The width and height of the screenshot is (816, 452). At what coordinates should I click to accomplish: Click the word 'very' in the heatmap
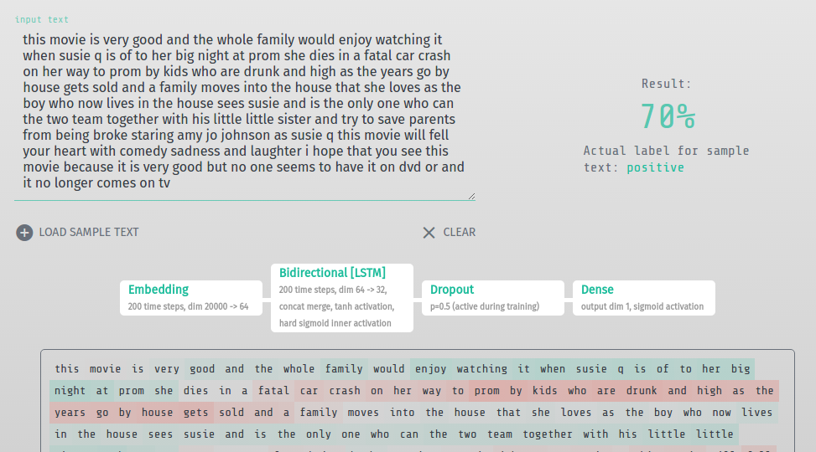(167, 369)
